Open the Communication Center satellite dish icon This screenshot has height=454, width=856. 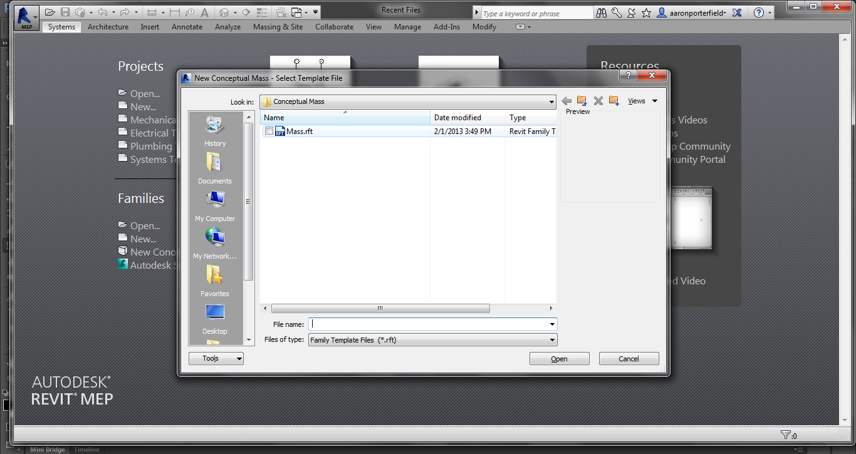tap(632, 13)
